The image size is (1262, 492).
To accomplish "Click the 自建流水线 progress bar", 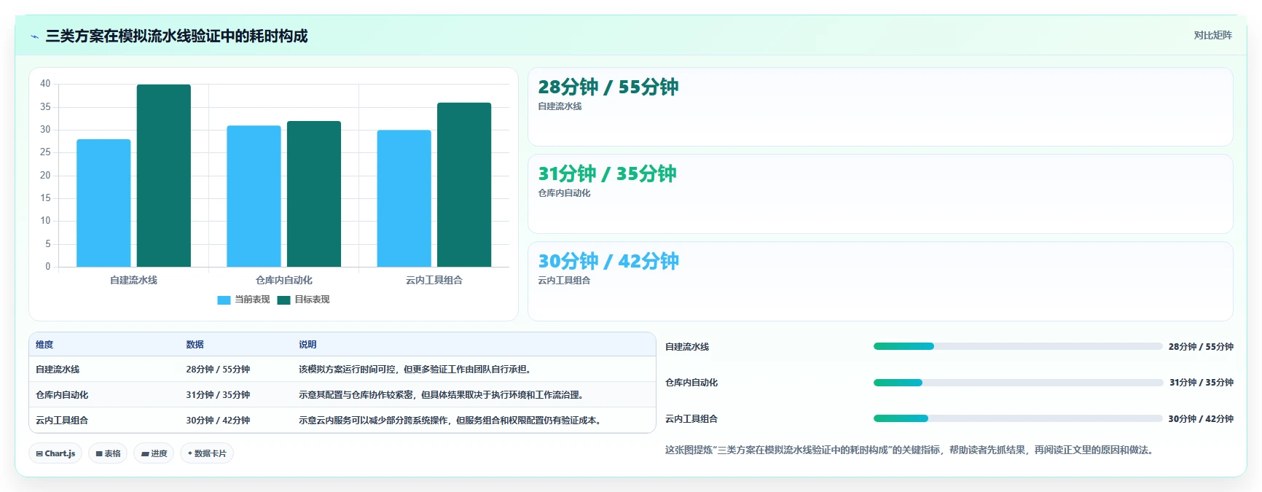I will pos(1017,346).
